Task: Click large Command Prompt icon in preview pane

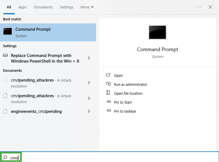Action: click(158, 32)
